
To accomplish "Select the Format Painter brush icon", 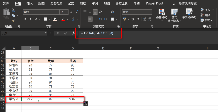I will 13,21.
